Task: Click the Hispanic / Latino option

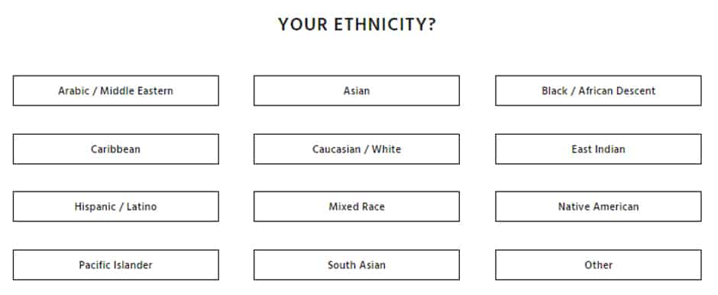Action: (x=116, y=207)
